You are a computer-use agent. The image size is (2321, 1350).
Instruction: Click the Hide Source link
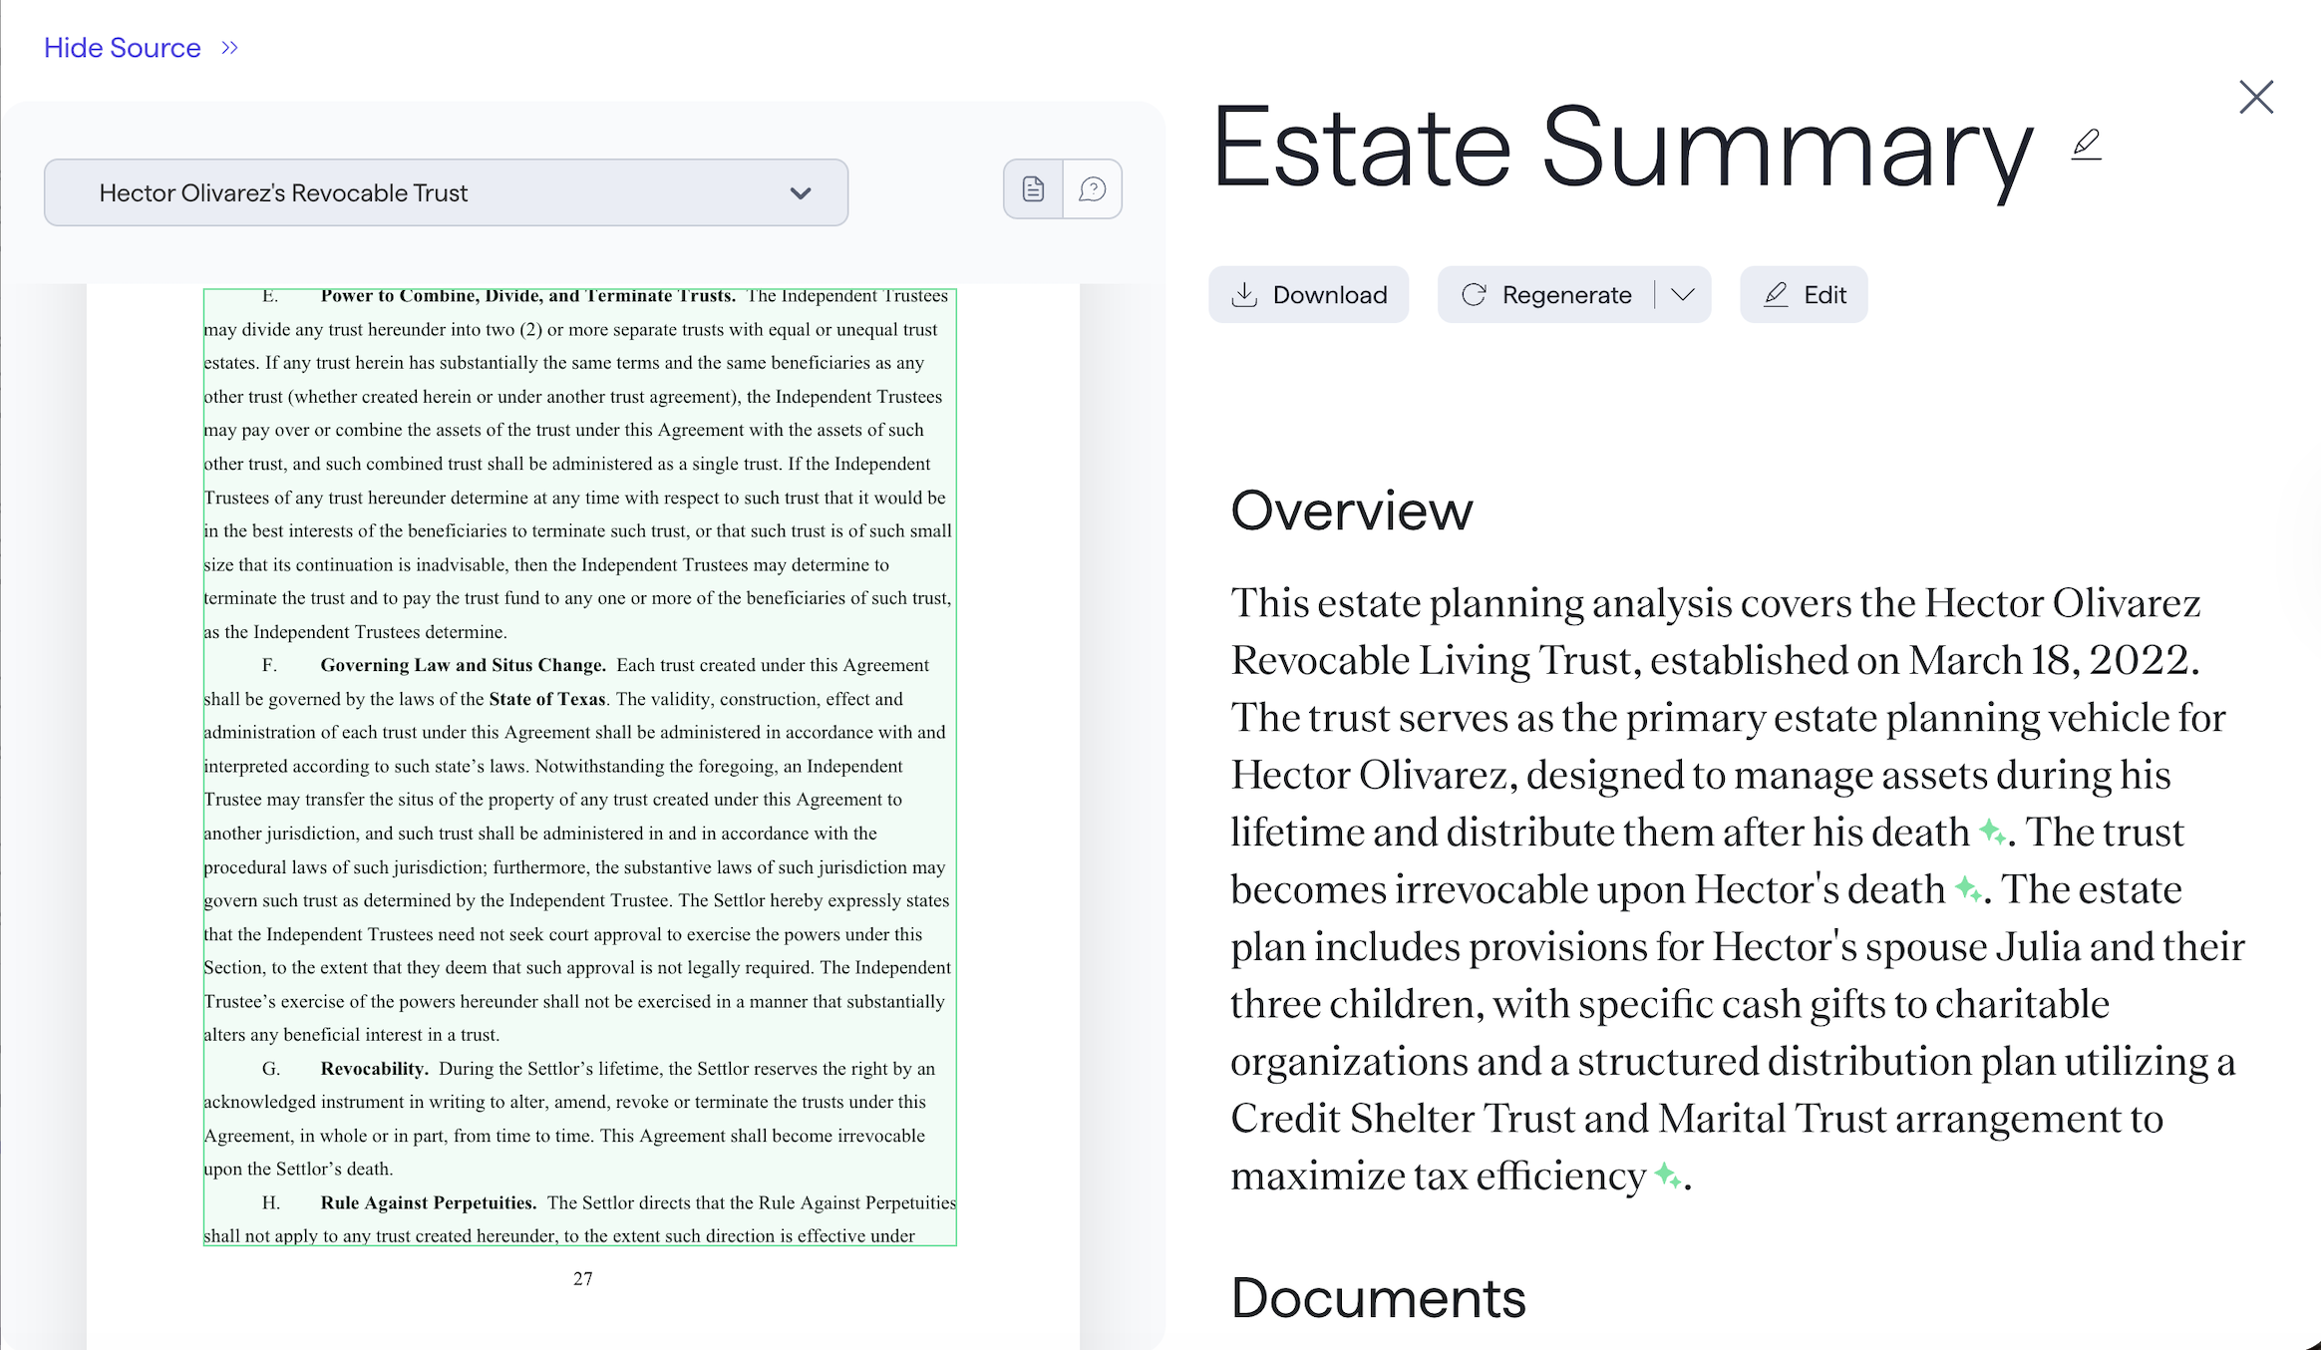(x=122, y=48)
